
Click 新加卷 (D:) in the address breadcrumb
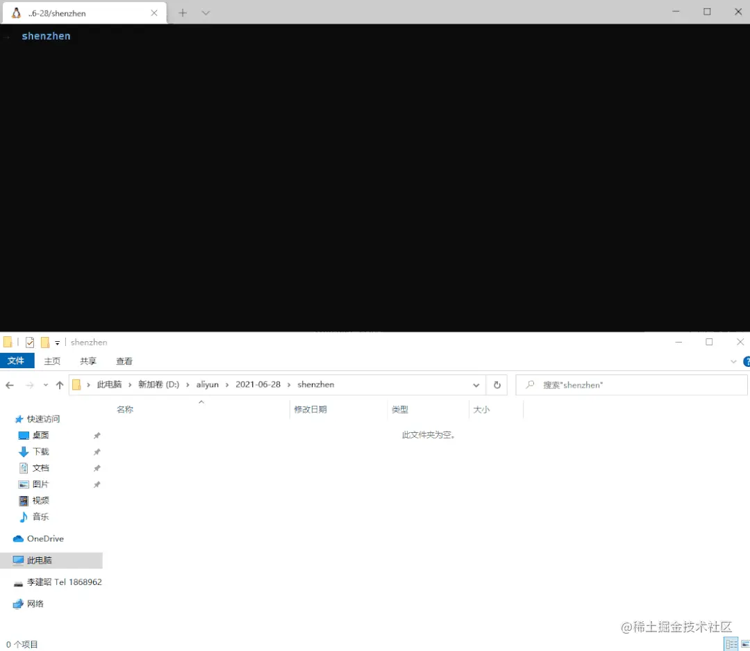pos(159,384)
